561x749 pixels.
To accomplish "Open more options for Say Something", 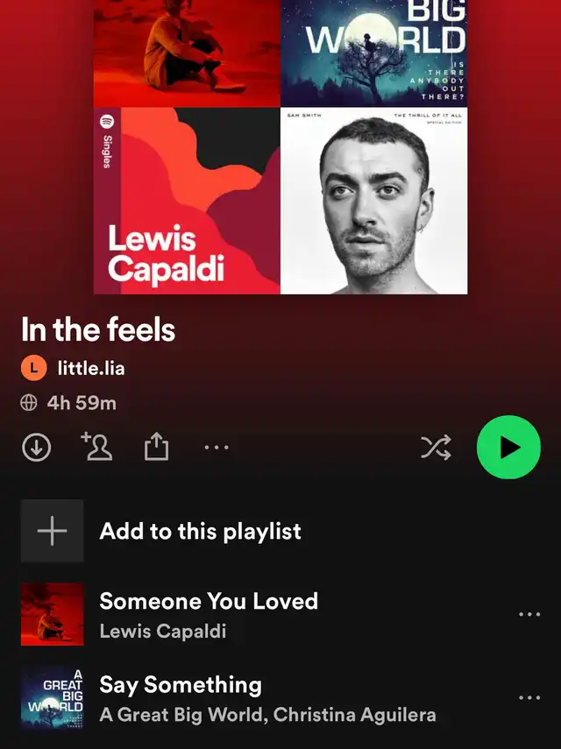I will point(529,698).
